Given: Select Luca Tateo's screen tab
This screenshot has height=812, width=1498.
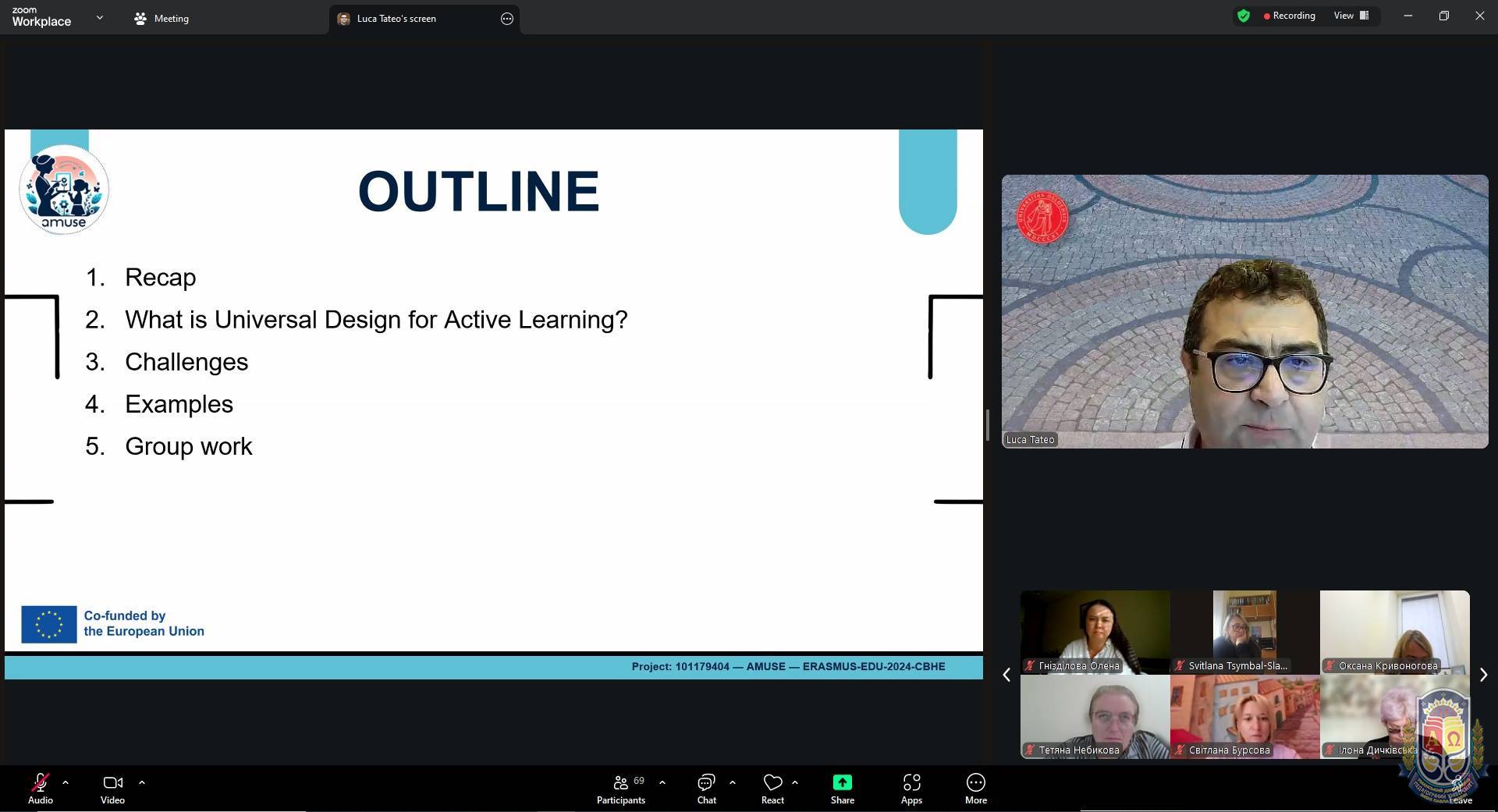Looking at the screenshot, I should 396,19.
